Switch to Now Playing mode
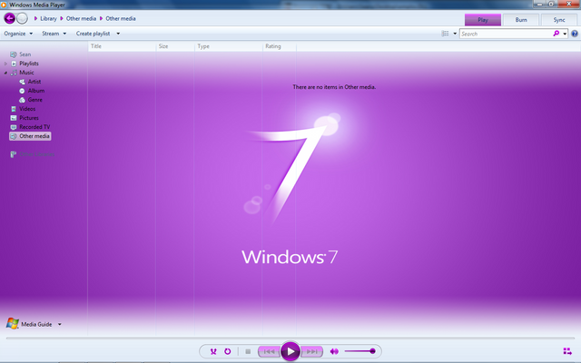This screenshot has width=581, height=363. point(567,351)
